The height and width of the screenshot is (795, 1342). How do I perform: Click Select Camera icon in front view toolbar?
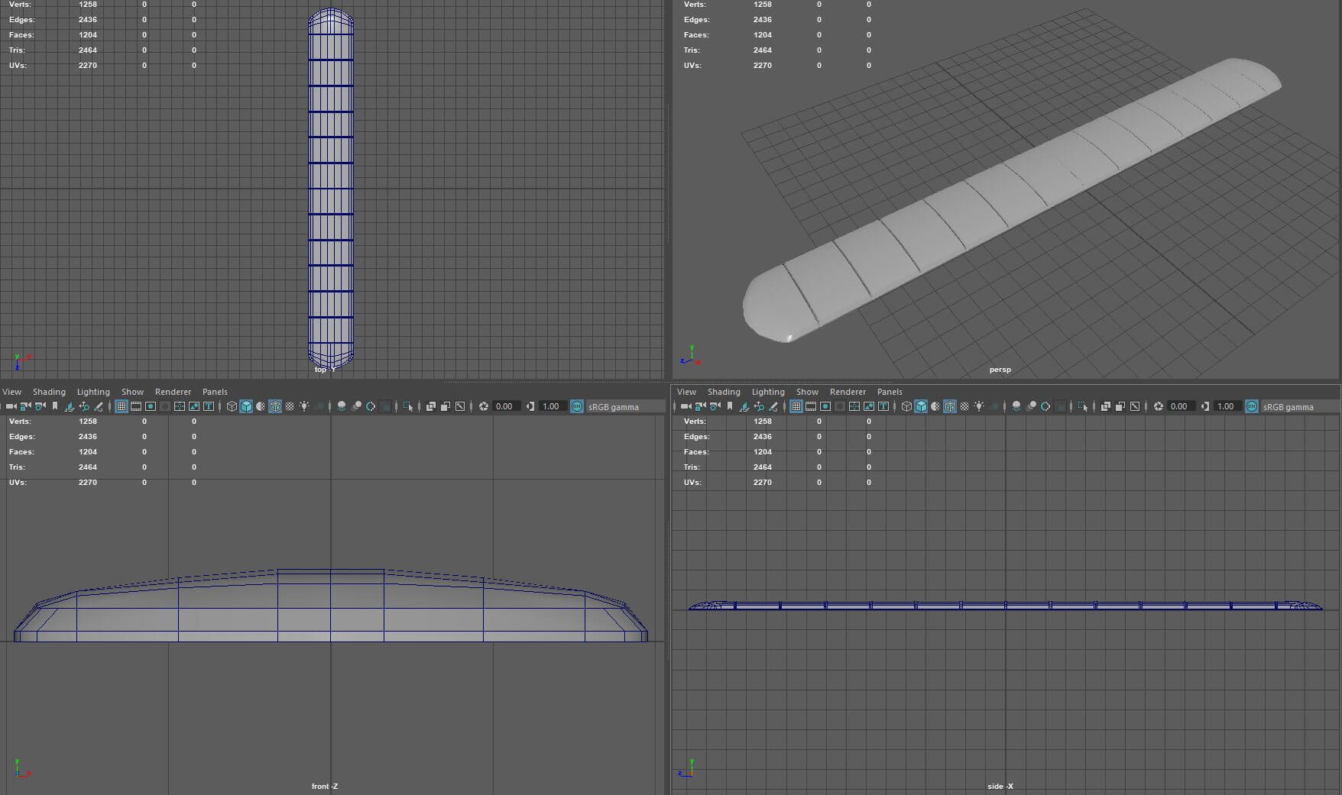coord(11,406)
